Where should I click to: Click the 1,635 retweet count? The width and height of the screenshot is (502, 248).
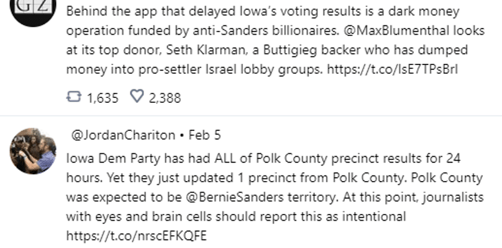point(103,98)
